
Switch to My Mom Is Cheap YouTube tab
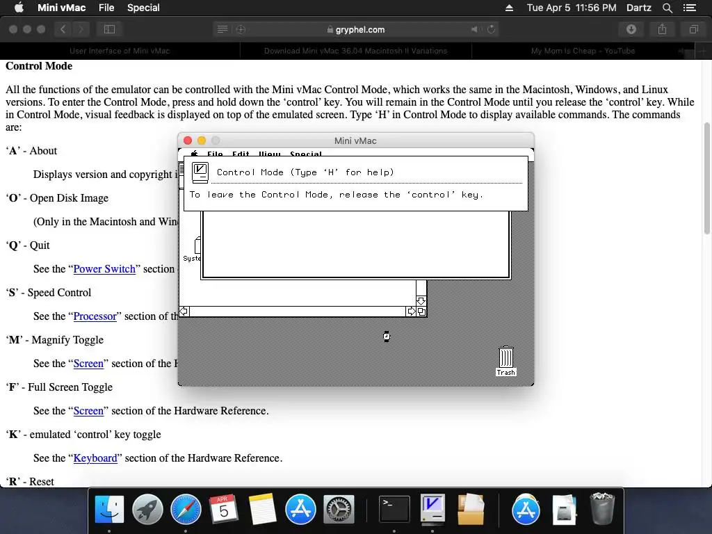point(583,51)
